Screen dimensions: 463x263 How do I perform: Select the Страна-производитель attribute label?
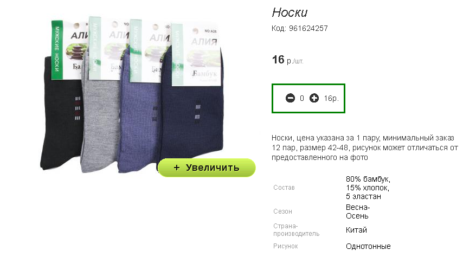(x=296, y=230)
